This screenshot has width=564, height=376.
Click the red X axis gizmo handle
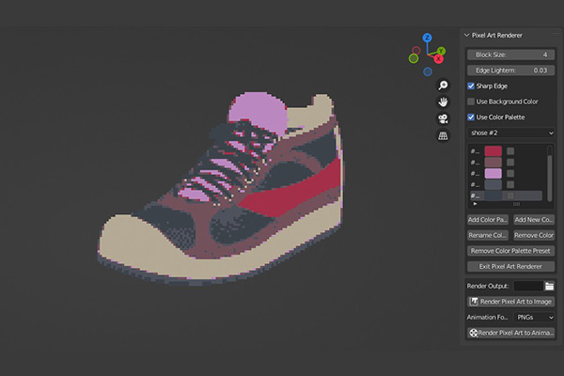point(438,59)
